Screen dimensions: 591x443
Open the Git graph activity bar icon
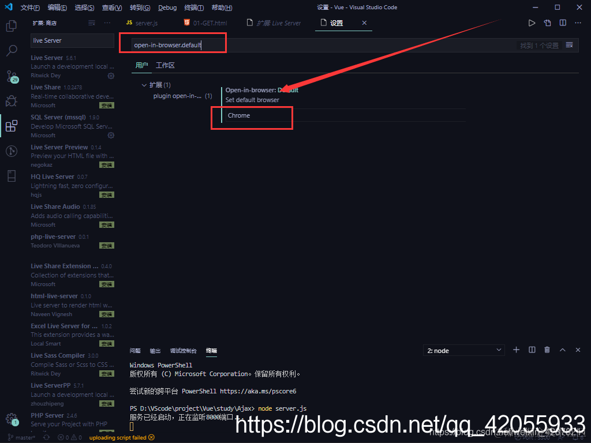coord(12,151)
